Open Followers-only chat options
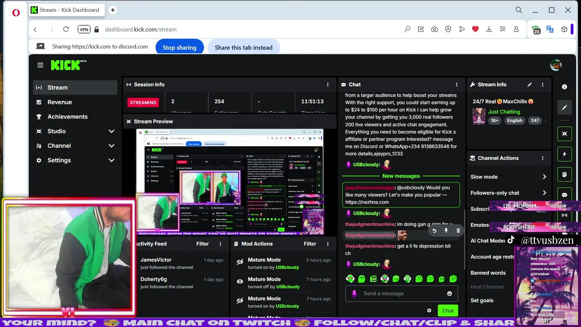Image resolution: width=581 pixels, height=327 pixels. [x=508, y=193]
